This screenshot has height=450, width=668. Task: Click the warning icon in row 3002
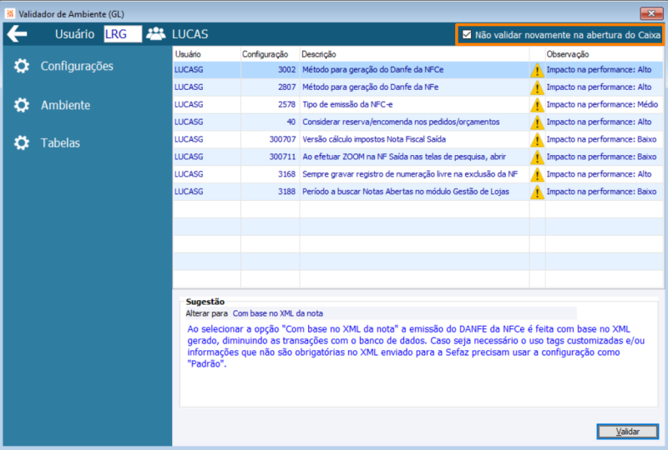tap(537, 70)
